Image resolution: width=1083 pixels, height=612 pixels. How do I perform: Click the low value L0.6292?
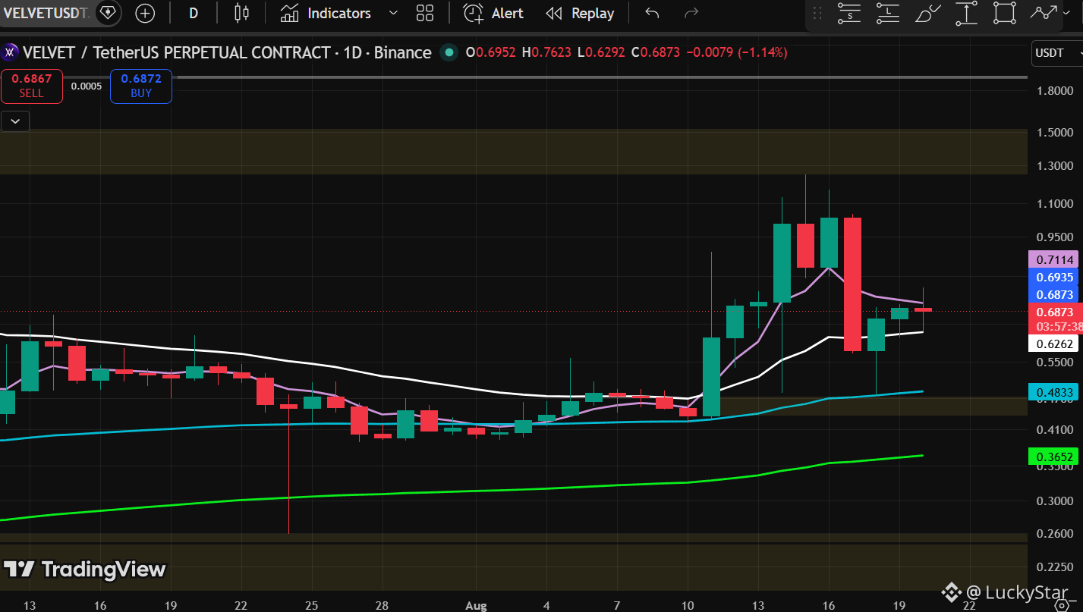point(602,52)
